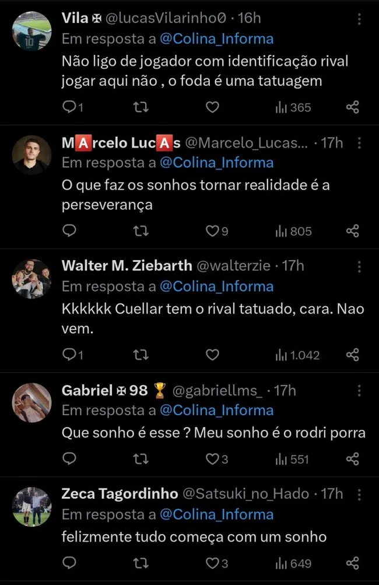Viewport: 379px width, 585px height.
Task: Select the retweet icon on Zeca Tagordinho's tweet
Action: (141, 563)
